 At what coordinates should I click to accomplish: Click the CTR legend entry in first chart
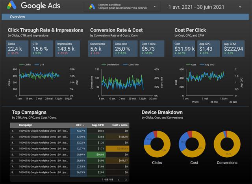[x=39, y=64]
